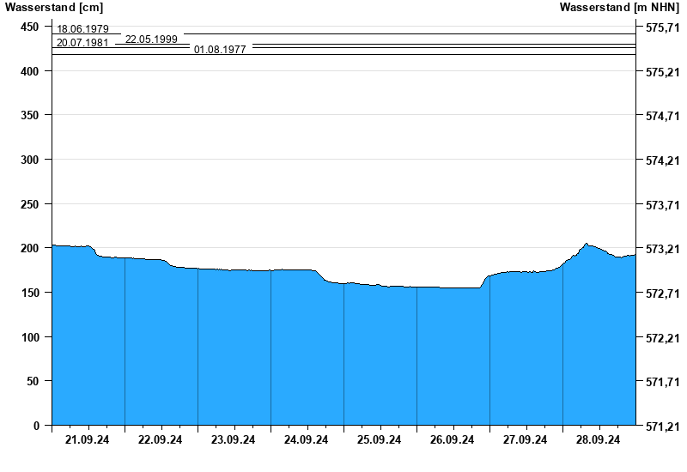
Task: Select the 22.05.1999 historic level label
Action: [151, 39]
